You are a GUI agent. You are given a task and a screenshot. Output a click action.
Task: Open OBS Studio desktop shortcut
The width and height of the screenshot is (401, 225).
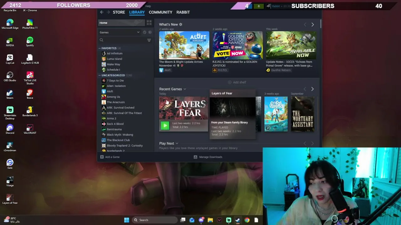tap(10, 77)
